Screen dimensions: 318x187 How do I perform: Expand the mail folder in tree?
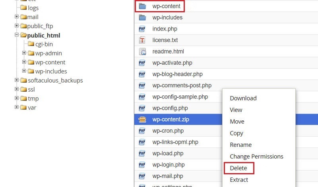pyautogui.click(x=17, y=16)
